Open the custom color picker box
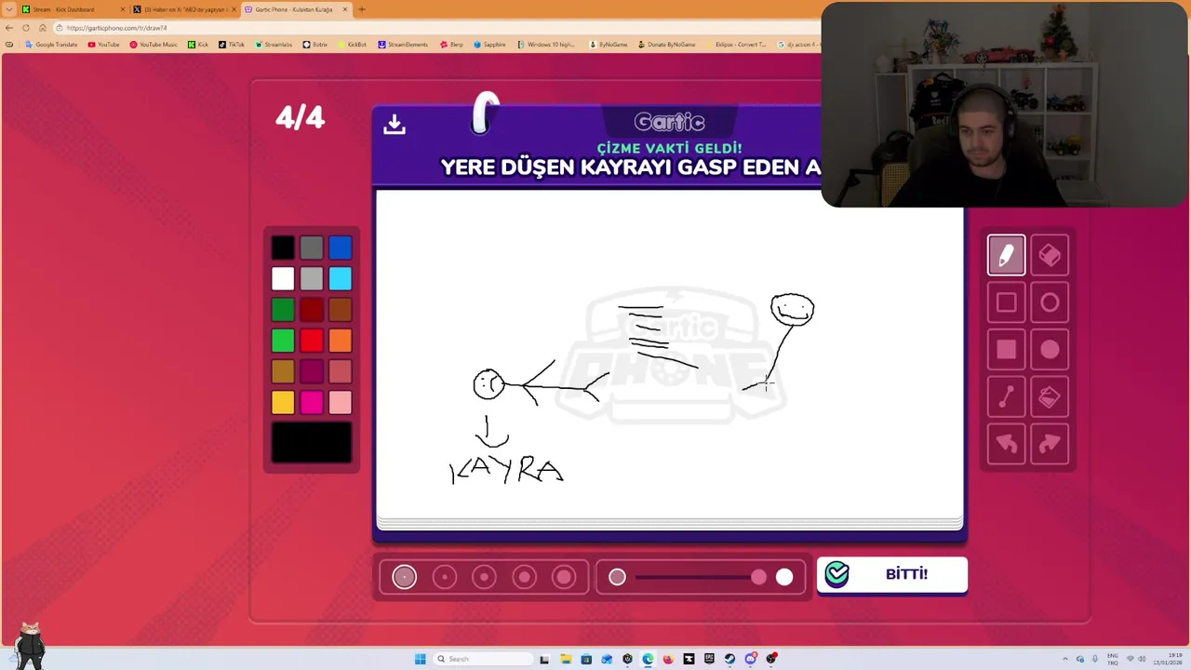 tap(312, 443)
